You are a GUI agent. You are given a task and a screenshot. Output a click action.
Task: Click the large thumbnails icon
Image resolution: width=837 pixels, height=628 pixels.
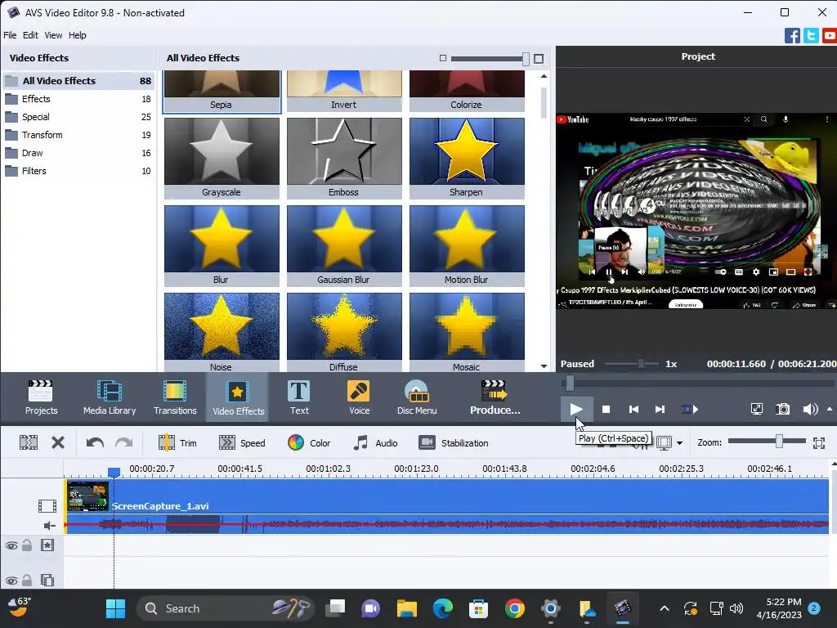(x=539, y=58)
